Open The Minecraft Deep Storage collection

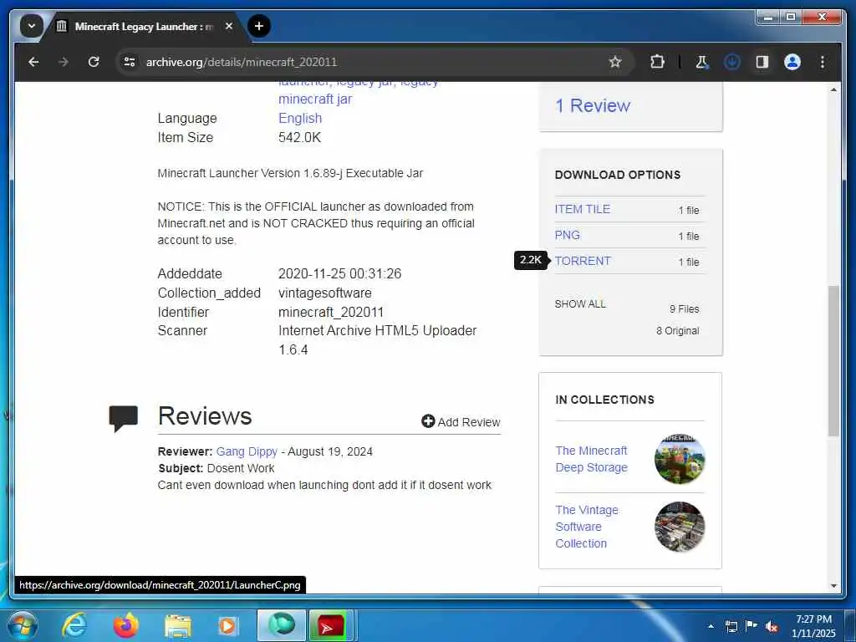(591, 459)
